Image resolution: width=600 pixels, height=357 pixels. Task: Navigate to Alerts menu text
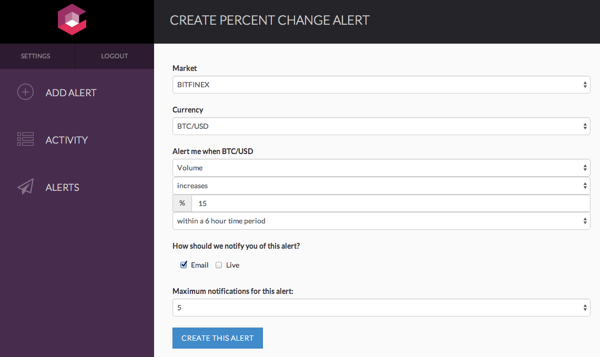tap(63, 188)
